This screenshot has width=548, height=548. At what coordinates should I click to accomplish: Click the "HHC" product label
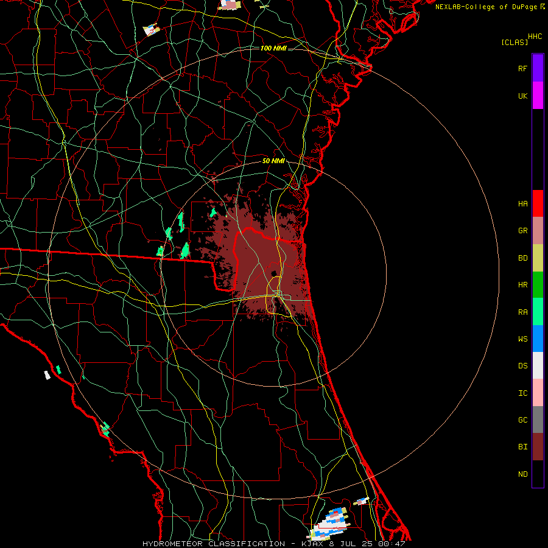coord(535,37)
